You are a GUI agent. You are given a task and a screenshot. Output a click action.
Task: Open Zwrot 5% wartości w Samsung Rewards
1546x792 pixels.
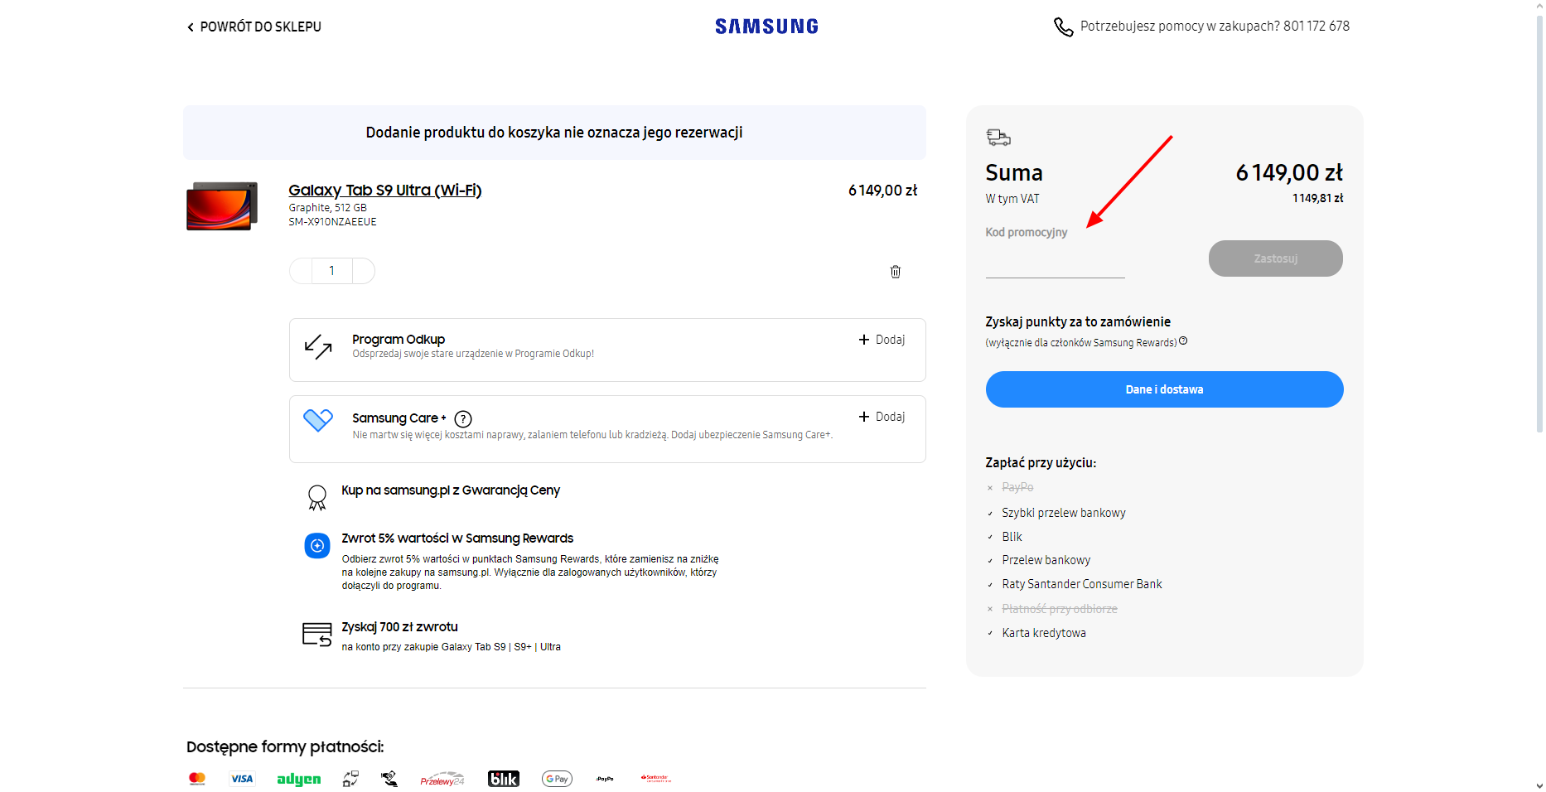click(457, 538)
